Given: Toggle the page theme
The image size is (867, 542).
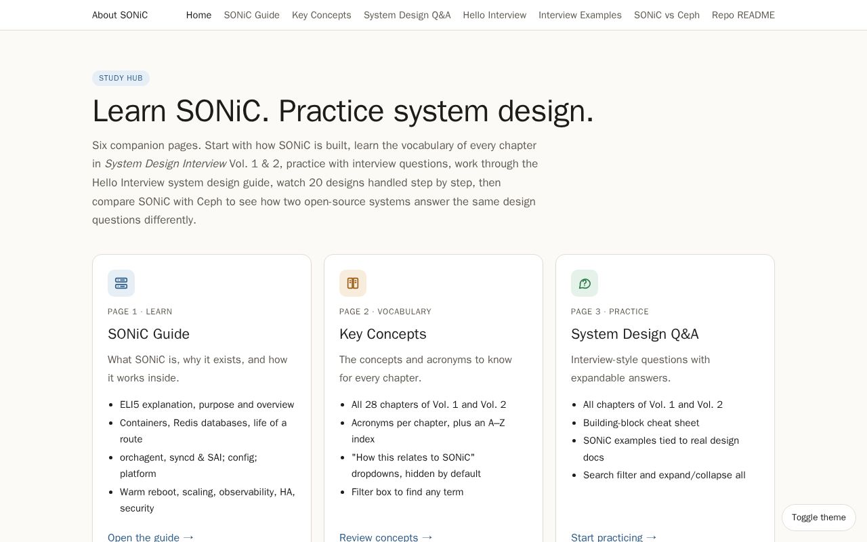Looking at the screenshot, I should [819, 518].
